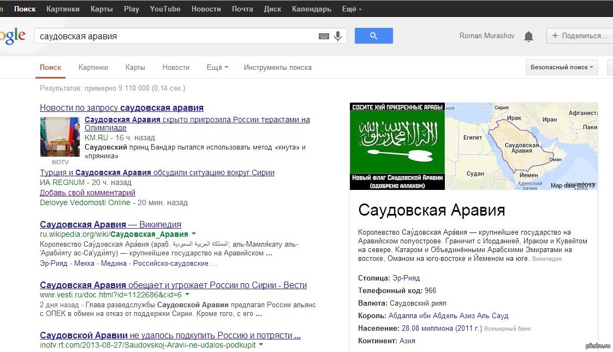Open the Saudi Arabia map thumbnail
Screen dimensions: 613x352
(x=521, y=146)
